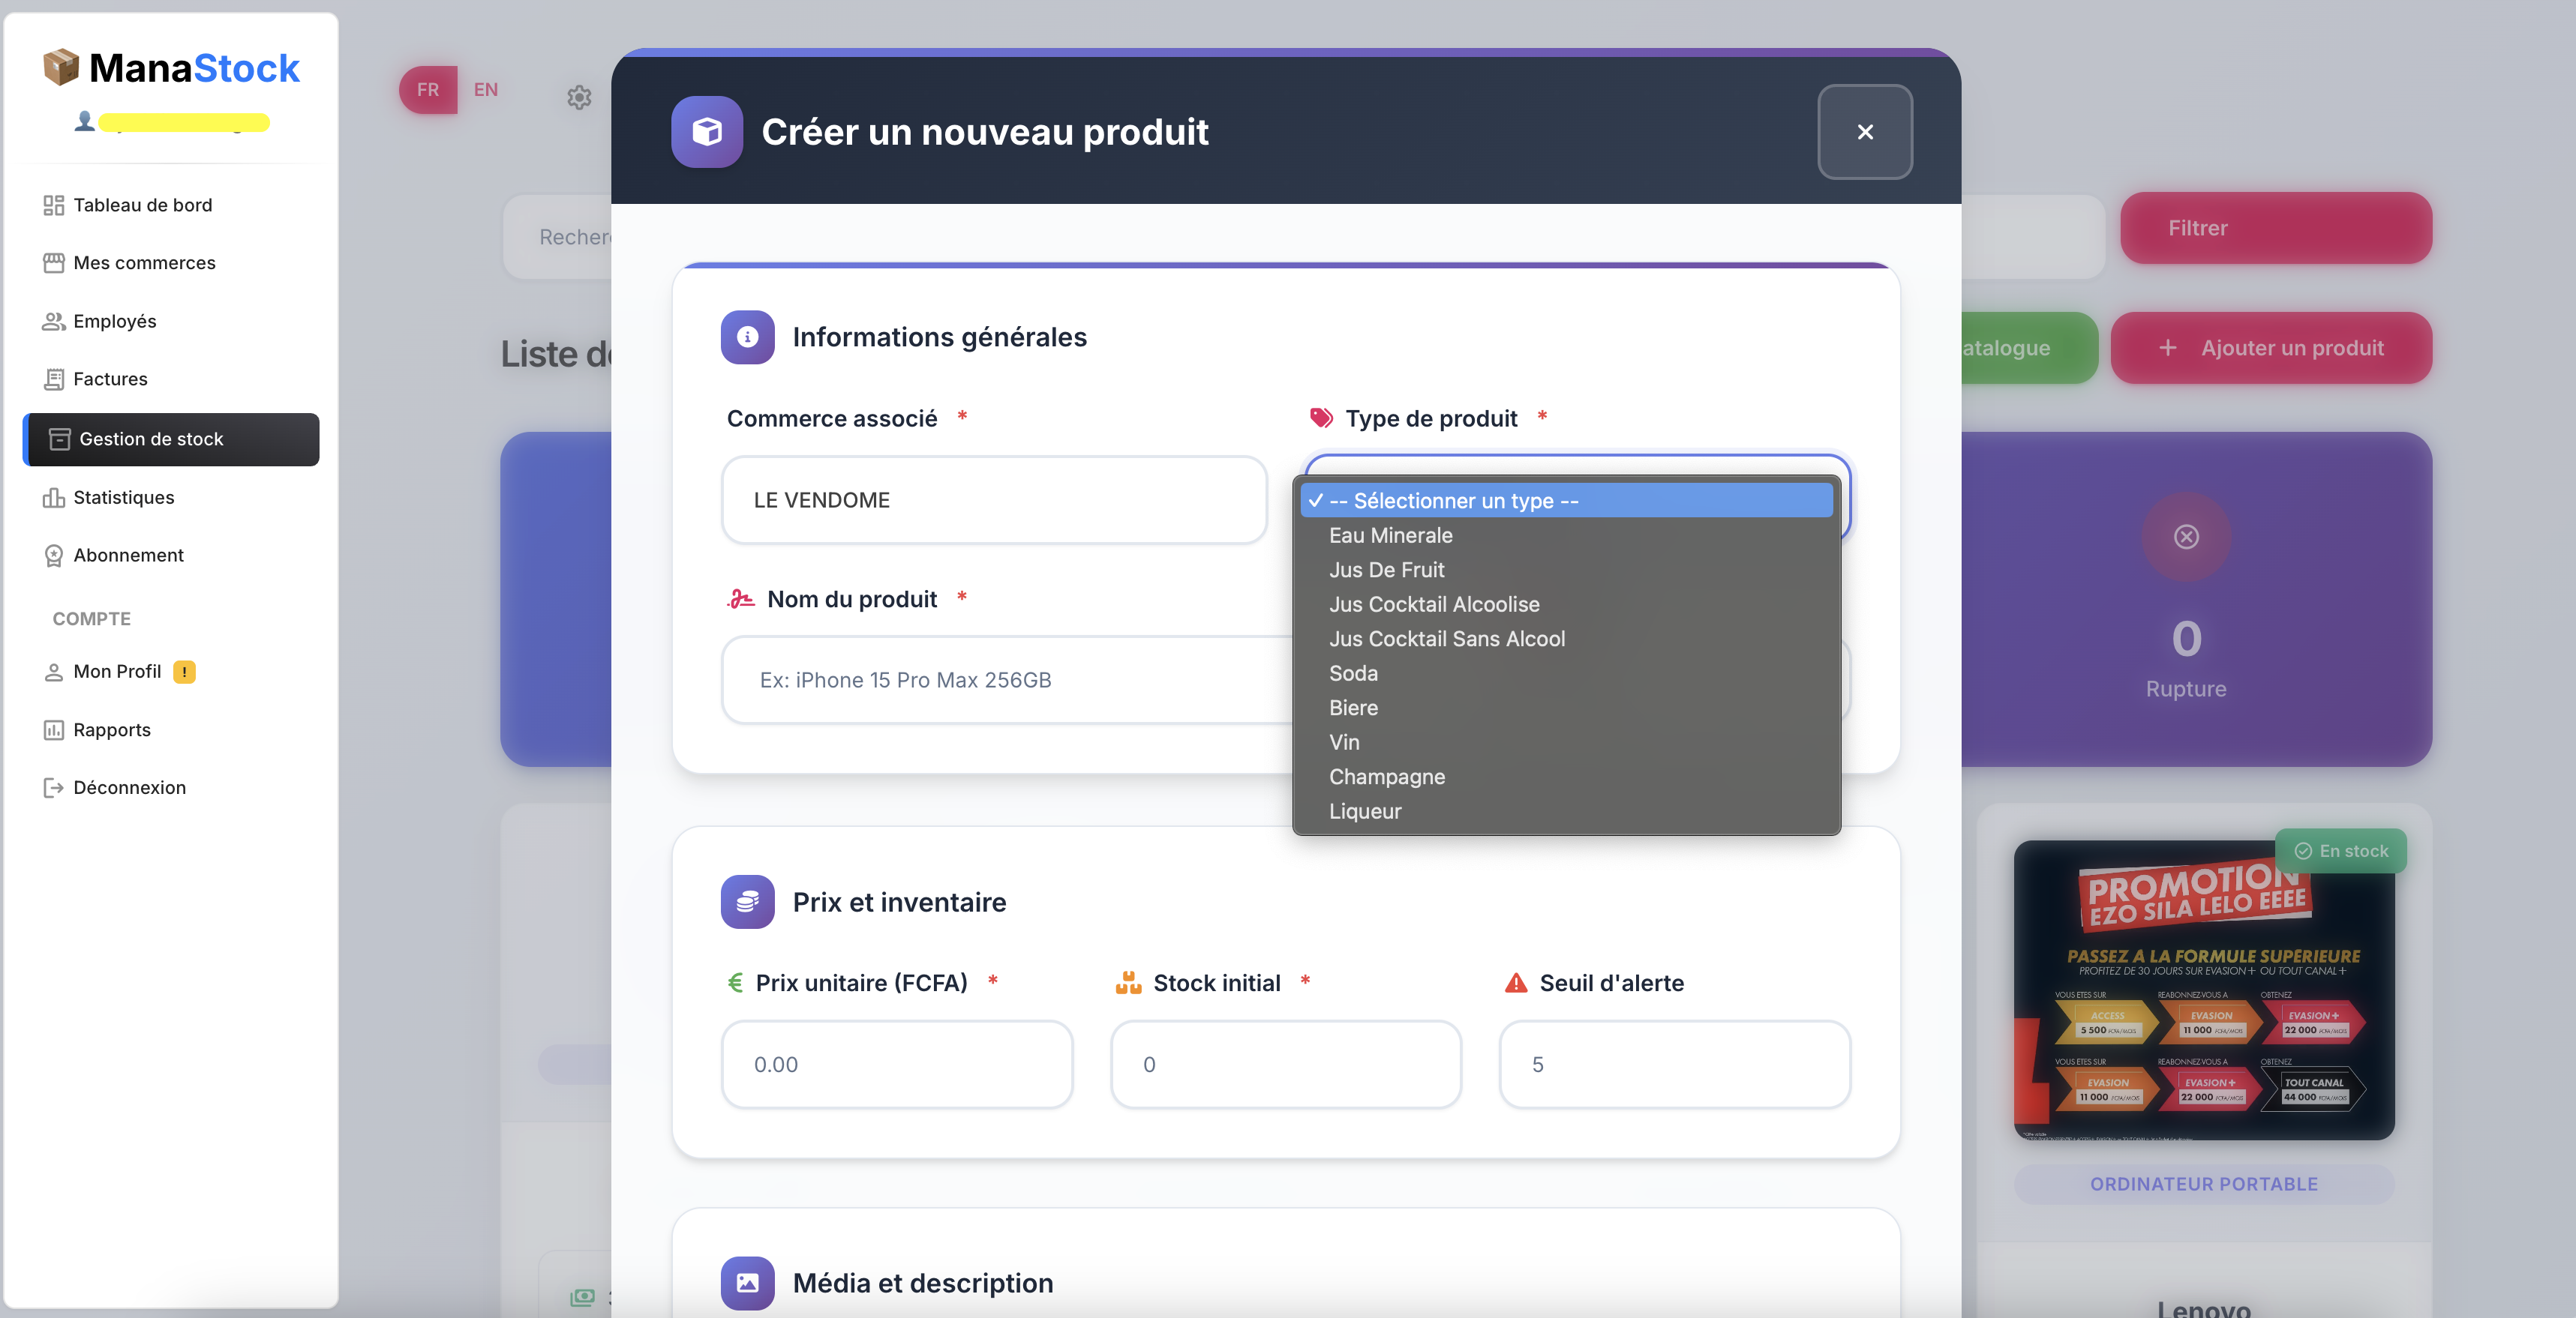2576x1318 pixels.
Task: Click the image icon beside Média et description
Action: coord(747,1282)
